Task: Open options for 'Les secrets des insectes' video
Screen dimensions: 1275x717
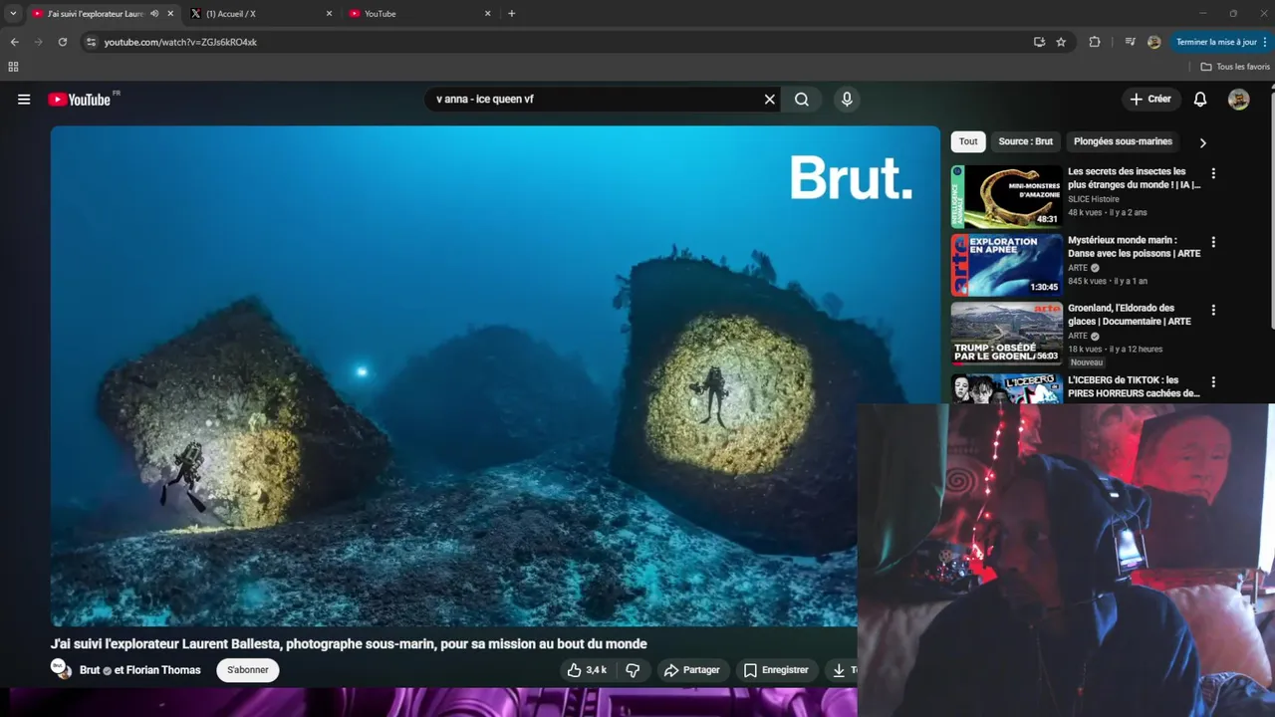Action: coord(1213,173)
